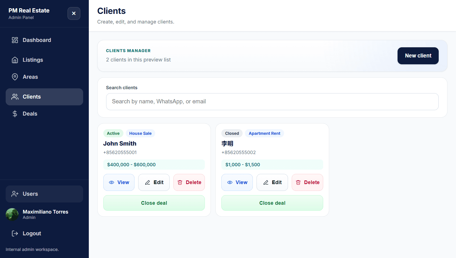Click the trash icon to delete John Smith

pyautogui.click(x=180, y=182)
